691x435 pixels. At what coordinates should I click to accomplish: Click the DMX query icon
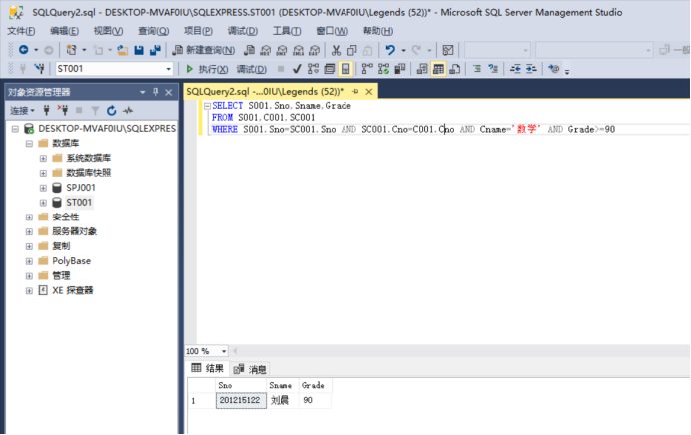pos(282,50)
